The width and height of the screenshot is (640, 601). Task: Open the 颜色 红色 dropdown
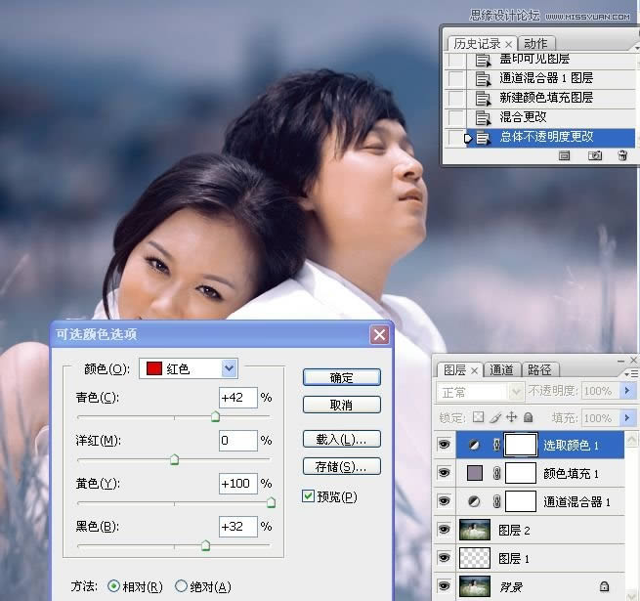pyautogui.click(x=229, y=368)
